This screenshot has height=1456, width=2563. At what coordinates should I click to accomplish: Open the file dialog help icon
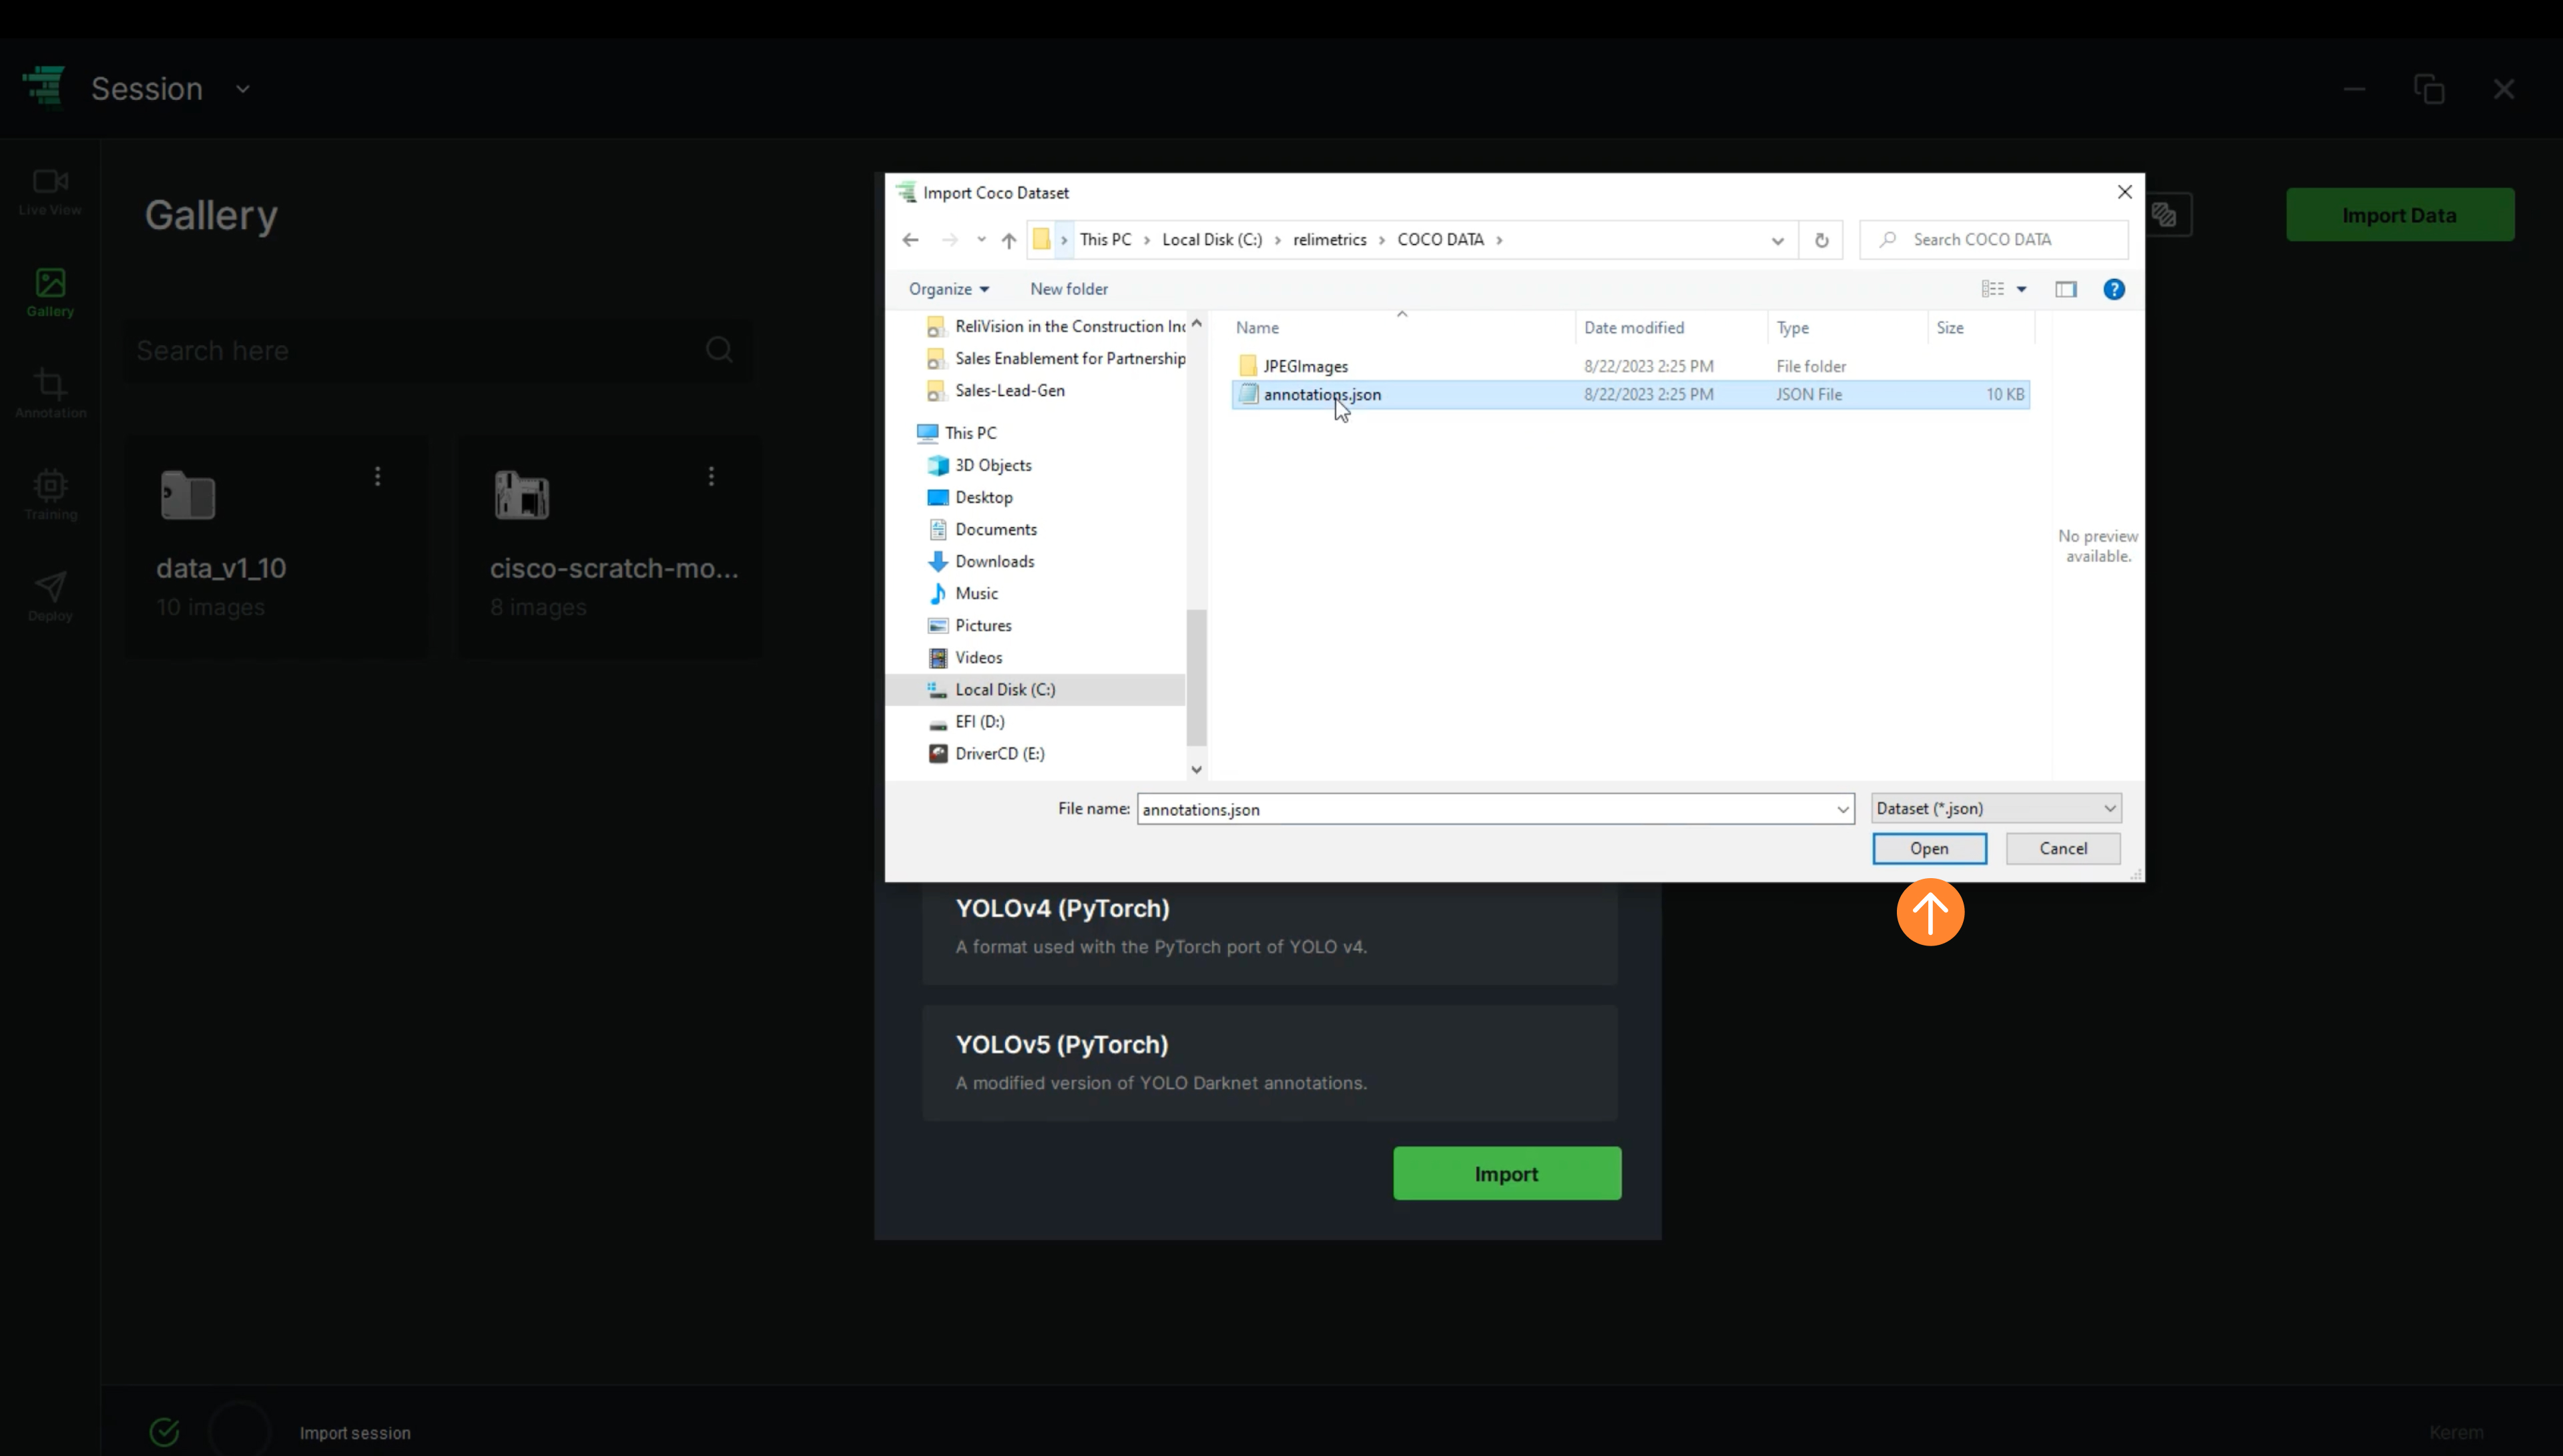click(x=2113, y=290)
